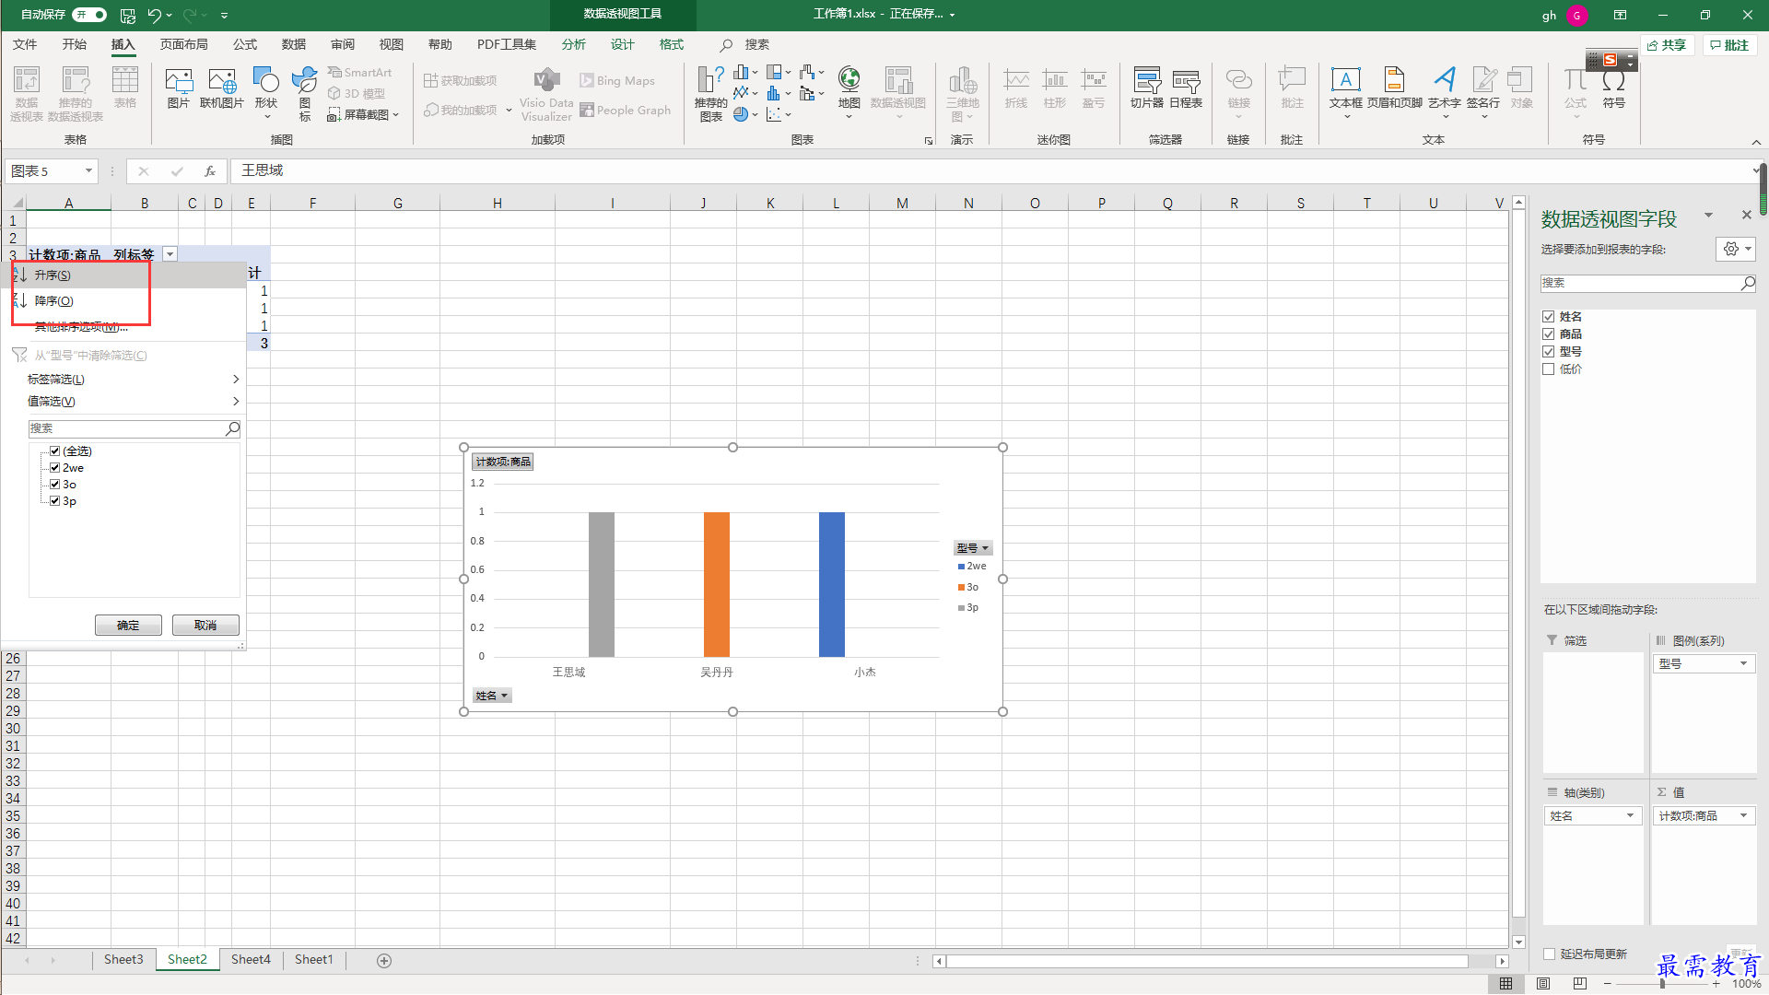Click the orange 吴丹丹 chart bar

click(x=717, y=584)
